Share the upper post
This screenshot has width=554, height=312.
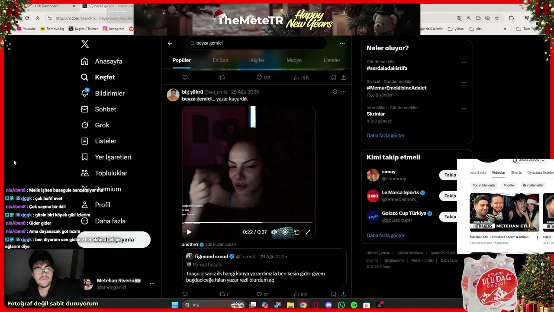pos(343,78)
